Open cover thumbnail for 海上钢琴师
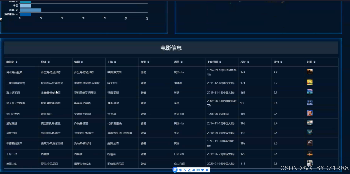 (x=310, y=92)
